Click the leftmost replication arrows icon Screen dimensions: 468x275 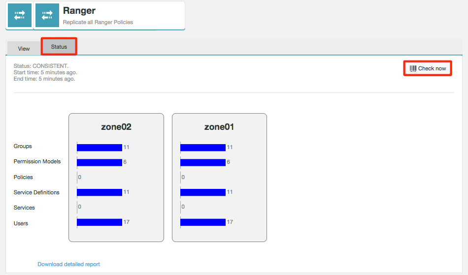tap(19, 15)
